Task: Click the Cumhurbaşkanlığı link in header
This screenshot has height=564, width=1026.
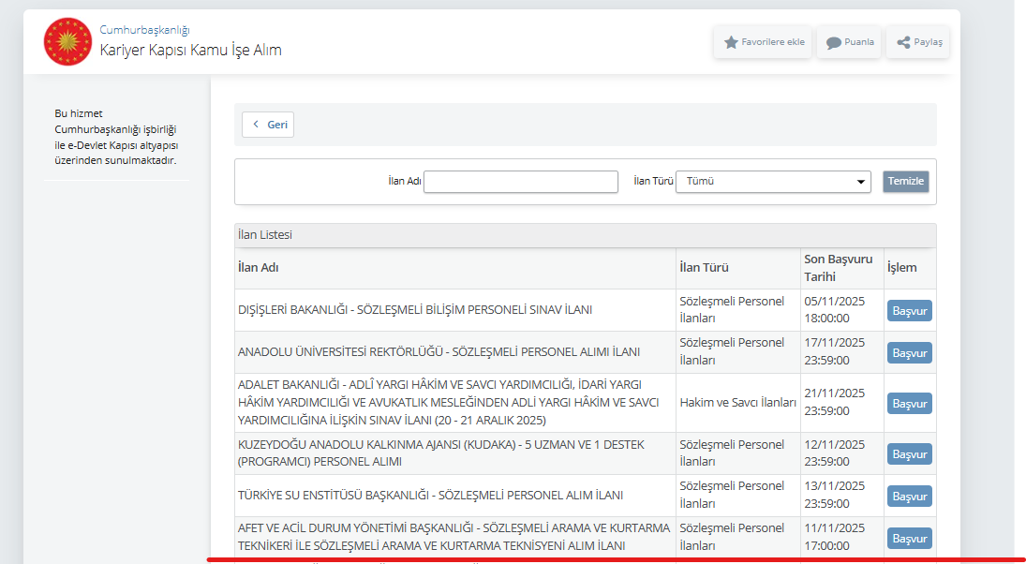Action: click(144, 30)
